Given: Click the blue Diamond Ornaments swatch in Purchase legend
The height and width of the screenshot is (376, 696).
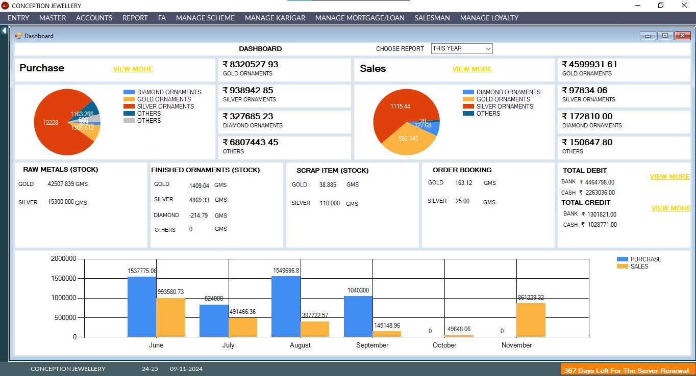Looking at the screenshot, I should 129,92.
